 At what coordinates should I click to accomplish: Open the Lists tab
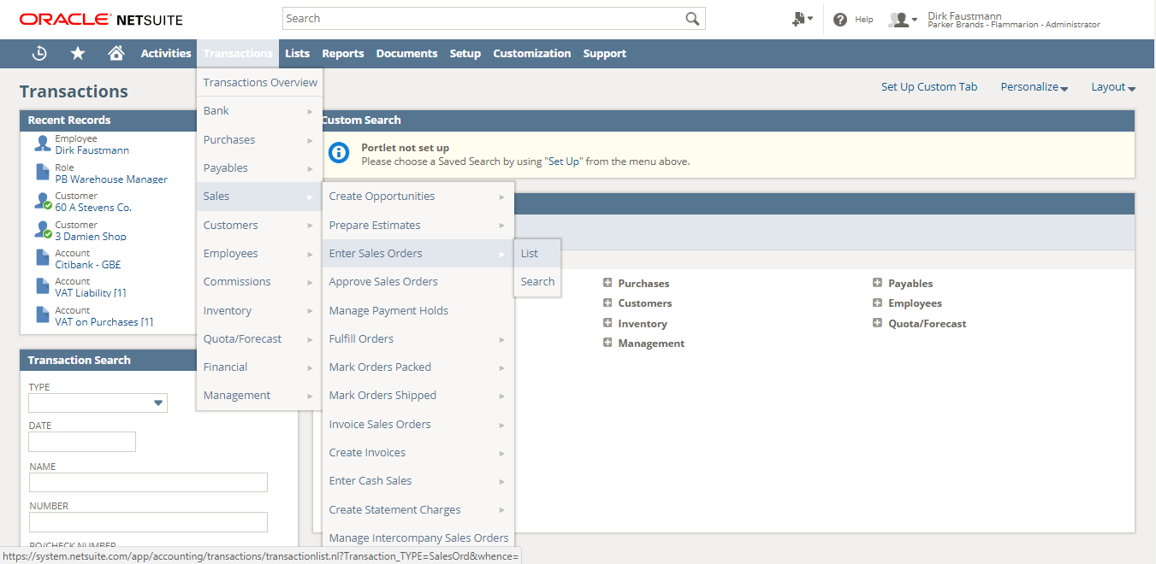297,53
